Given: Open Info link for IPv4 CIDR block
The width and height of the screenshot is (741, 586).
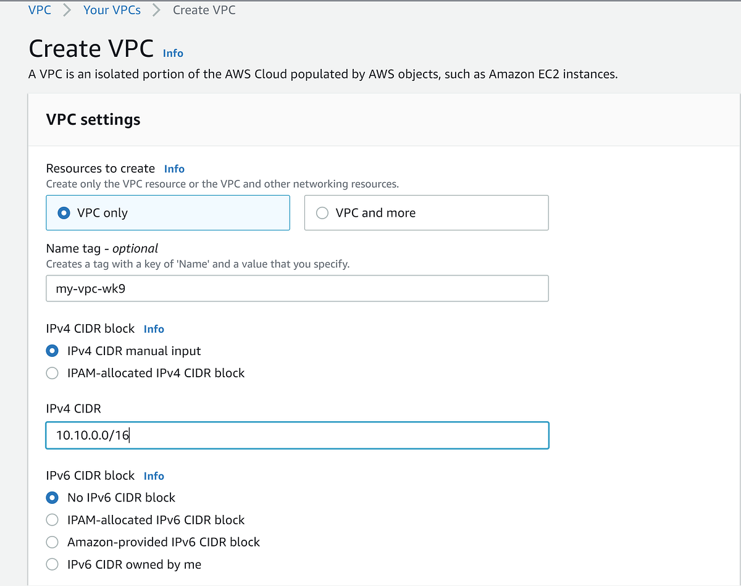Looking at the screenshot, I should pos(154,329).
